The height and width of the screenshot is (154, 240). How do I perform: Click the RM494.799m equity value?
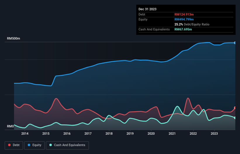[x=184, y=19]
